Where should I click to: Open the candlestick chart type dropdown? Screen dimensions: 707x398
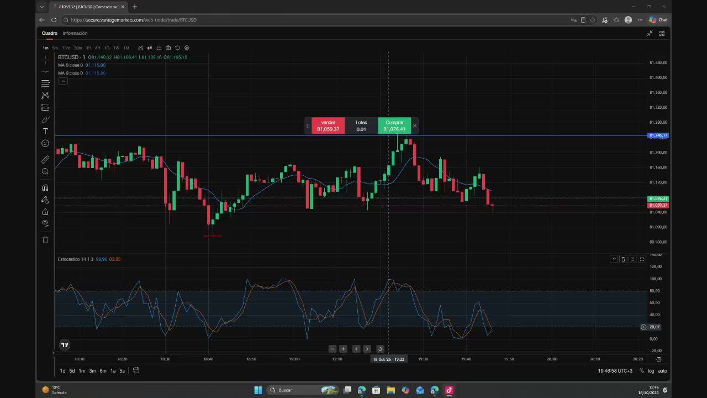[150, 48]
